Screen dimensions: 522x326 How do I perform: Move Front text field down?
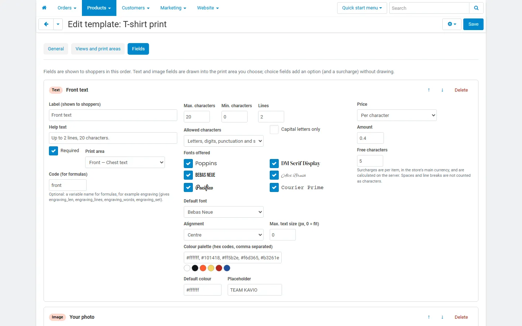click(x=442, y=90)
